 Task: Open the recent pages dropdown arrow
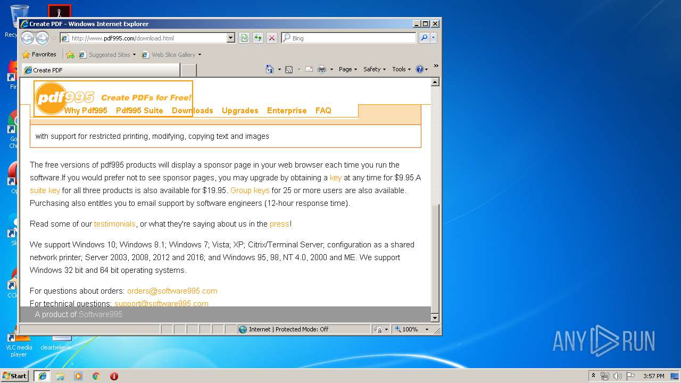click(54, 38)
